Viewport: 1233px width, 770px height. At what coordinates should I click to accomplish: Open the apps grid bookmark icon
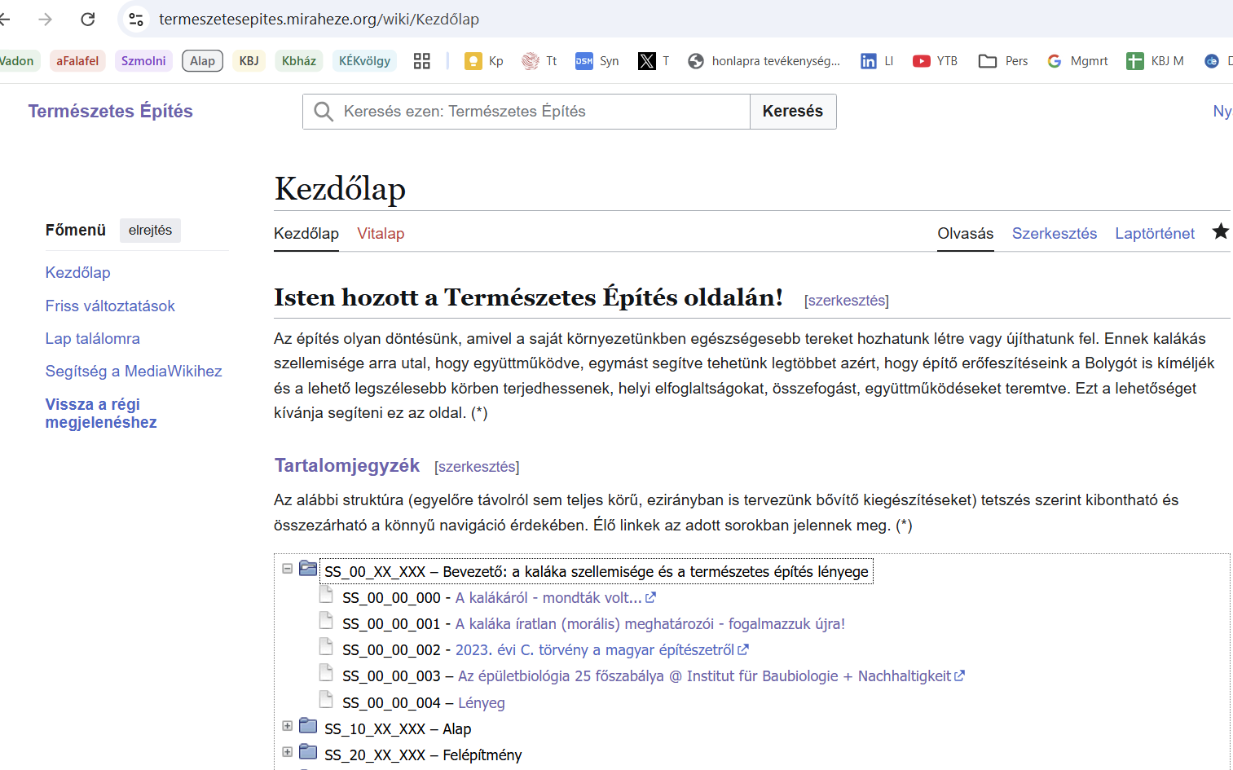pos(422,61)
